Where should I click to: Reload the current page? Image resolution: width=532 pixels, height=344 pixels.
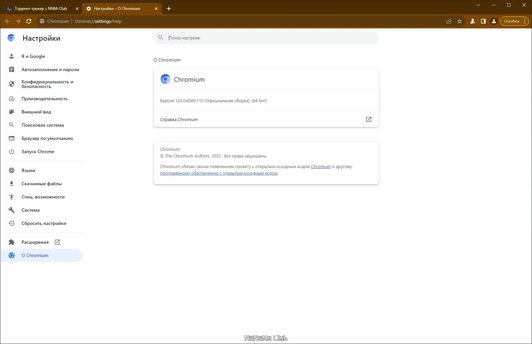click(x=29, y=21)
